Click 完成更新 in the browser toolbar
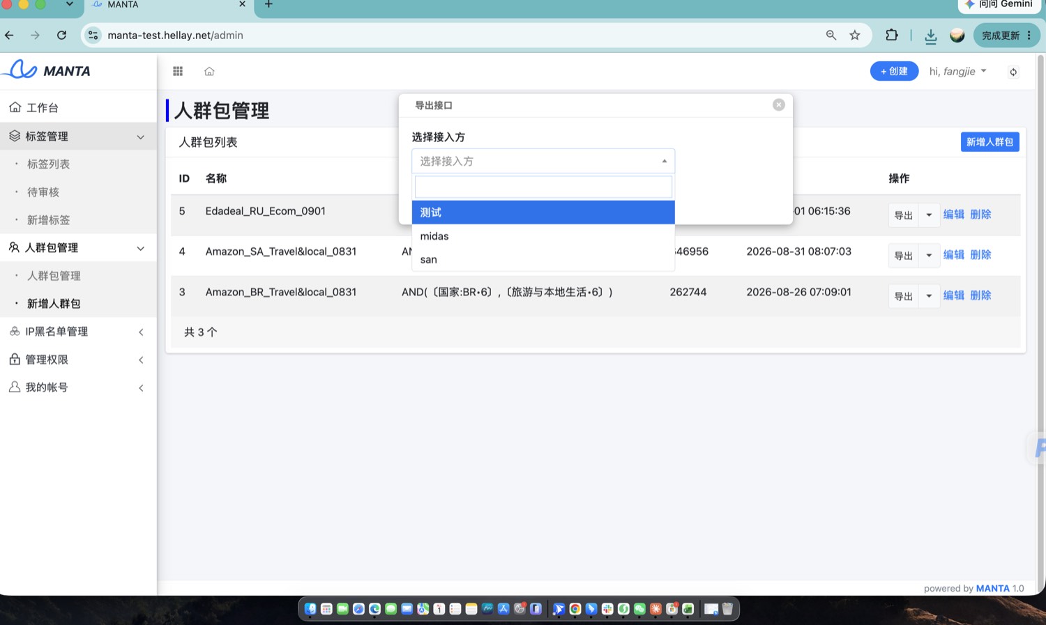 (x=1007, y=36)
